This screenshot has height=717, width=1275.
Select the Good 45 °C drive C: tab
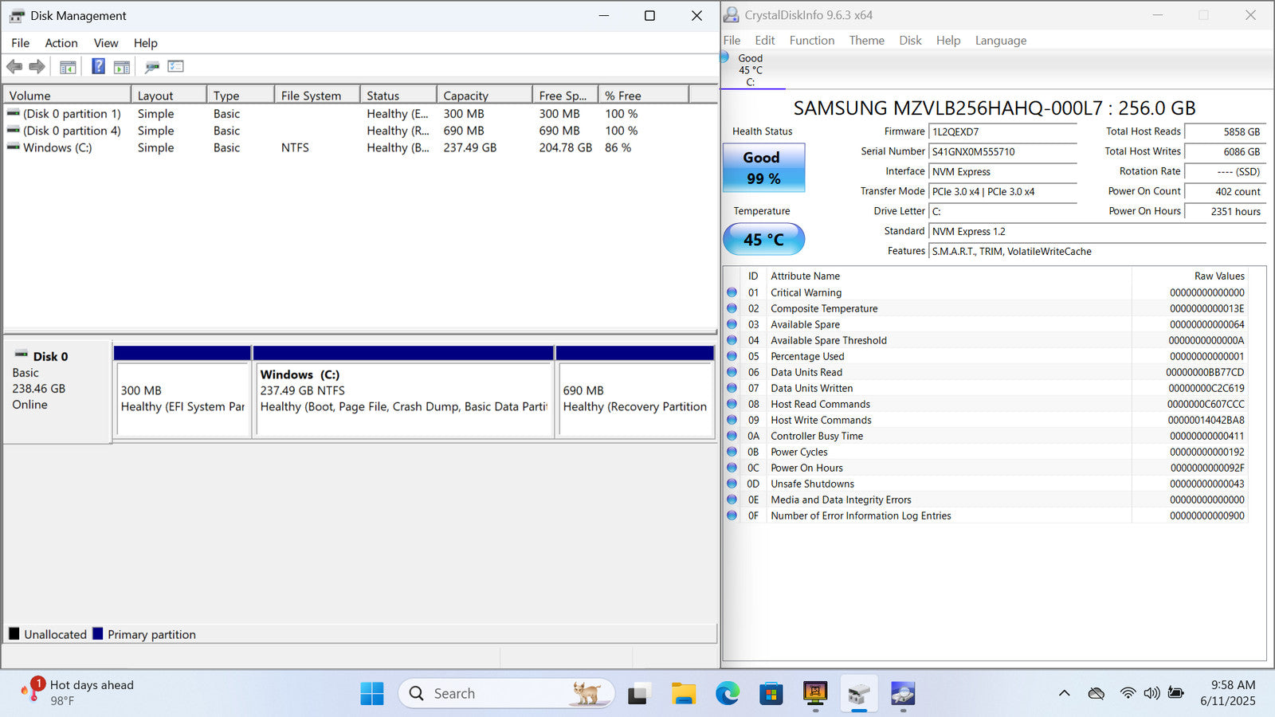click(752, 70)
